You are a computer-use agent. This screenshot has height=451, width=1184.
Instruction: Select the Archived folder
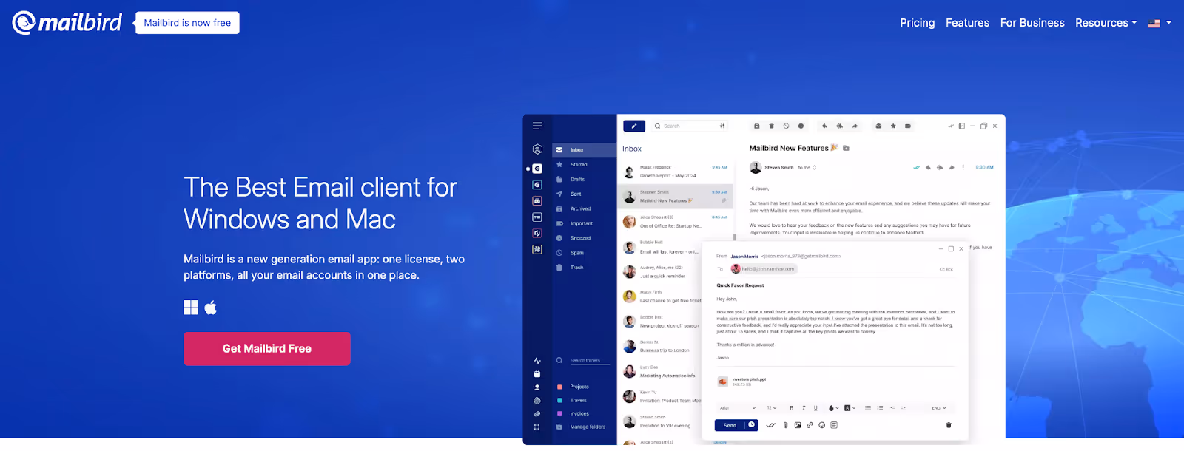pyautogui.click(x=585, y=209)
